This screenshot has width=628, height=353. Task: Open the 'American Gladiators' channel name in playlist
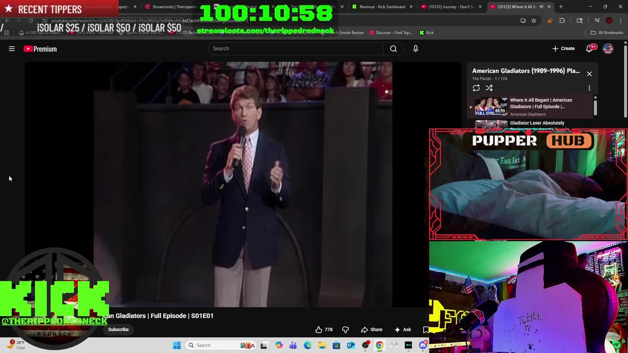pos(527,114)
